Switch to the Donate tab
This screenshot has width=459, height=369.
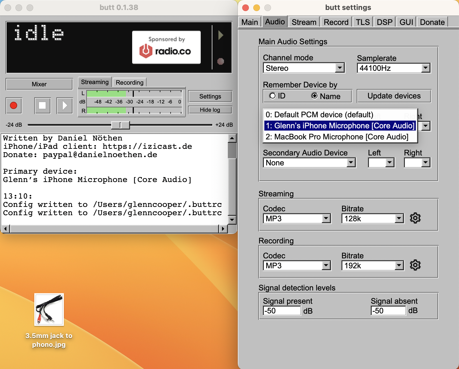[x=432, y=22]
